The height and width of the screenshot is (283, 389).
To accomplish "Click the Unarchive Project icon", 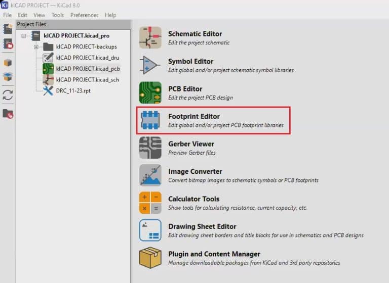I will coord(8,77).
